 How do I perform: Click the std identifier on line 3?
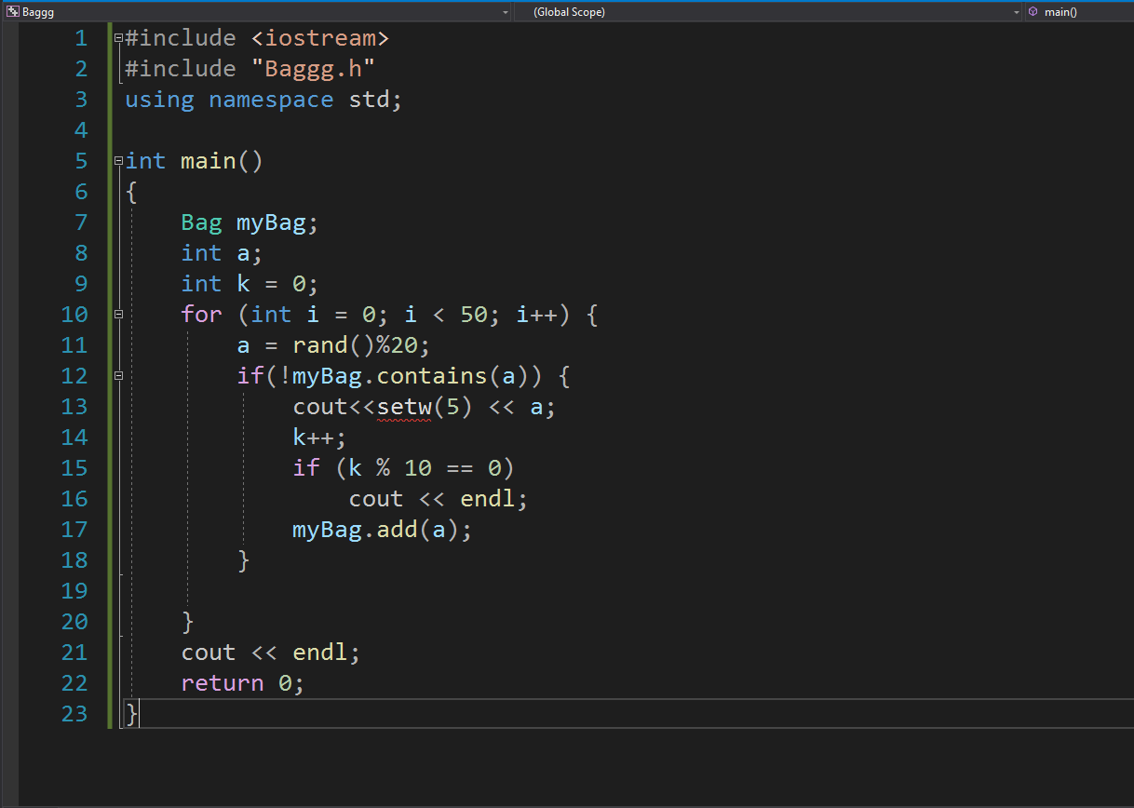[x=369, y=100]
